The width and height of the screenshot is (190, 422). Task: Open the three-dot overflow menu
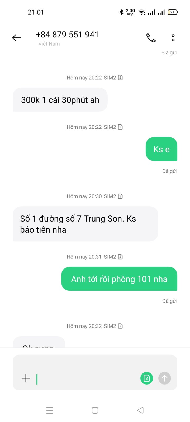[x=173, y=38]
